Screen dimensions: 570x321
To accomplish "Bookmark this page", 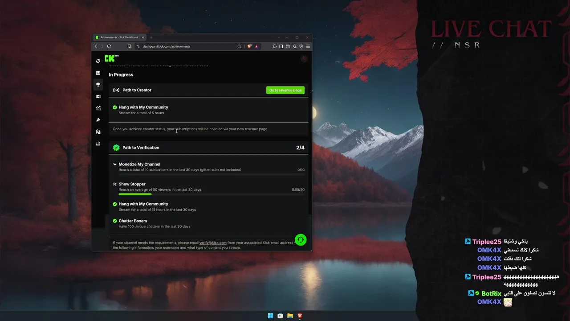I will (x=129, y=46).
